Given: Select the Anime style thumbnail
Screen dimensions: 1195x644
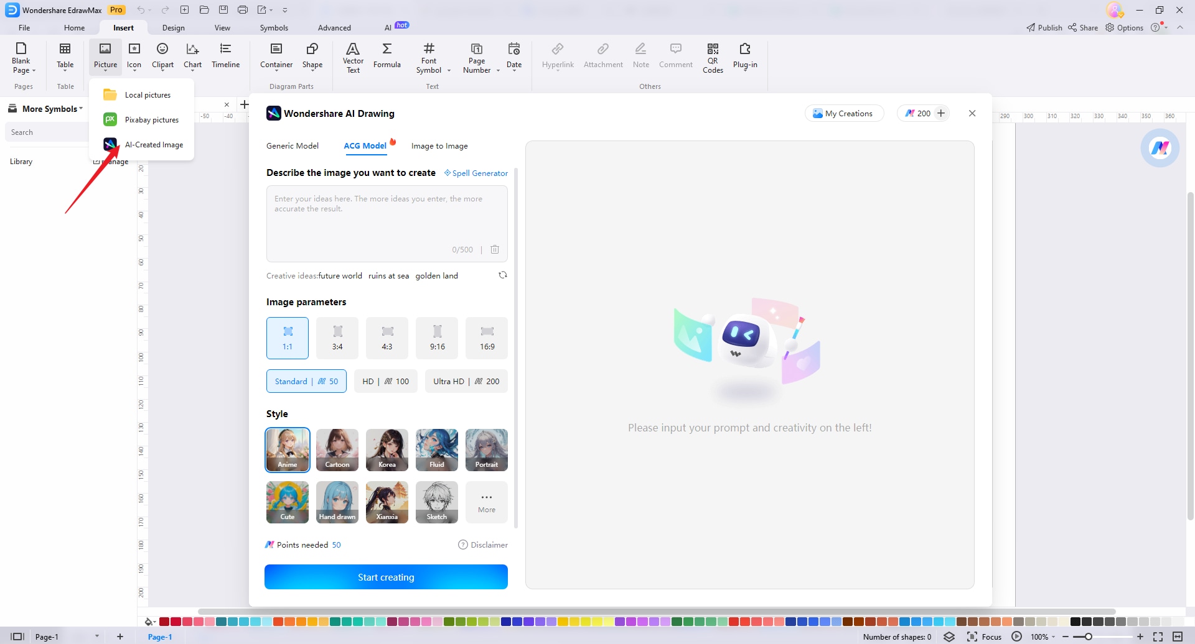Looking at the screenshot, I should (x=288, y=450).
